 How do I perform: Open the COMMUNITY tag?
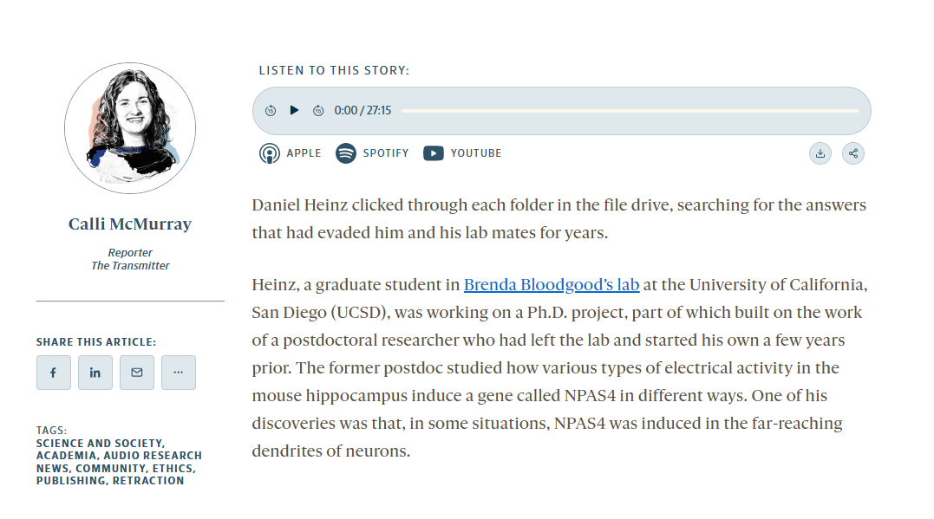click(x=111, y=469)
